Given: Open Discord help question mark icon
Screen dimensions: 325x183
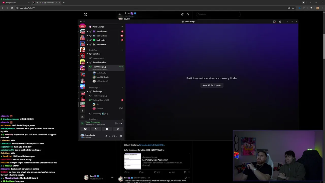Looking at the screenshot, I should click(x=280, y=22).
